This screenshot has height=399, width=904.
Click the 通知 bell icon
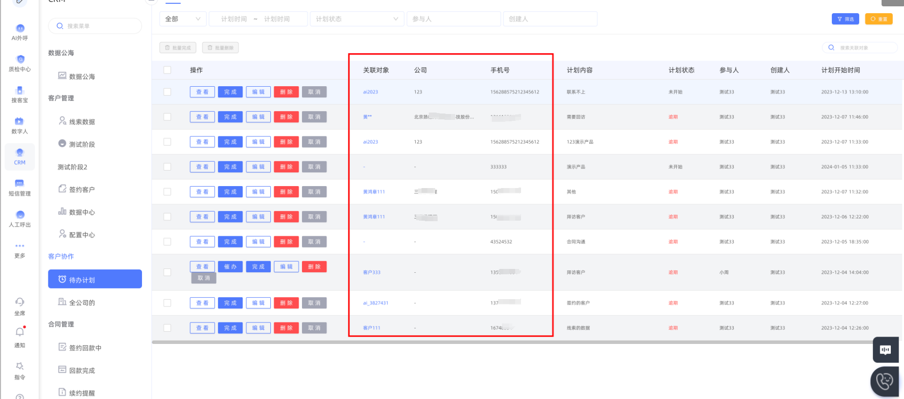(20, 333)
